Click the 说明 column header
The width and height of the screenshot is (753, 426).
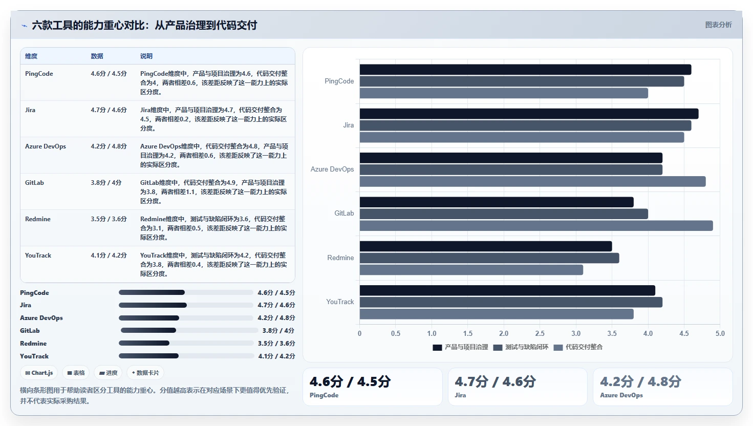click(146, 56)
